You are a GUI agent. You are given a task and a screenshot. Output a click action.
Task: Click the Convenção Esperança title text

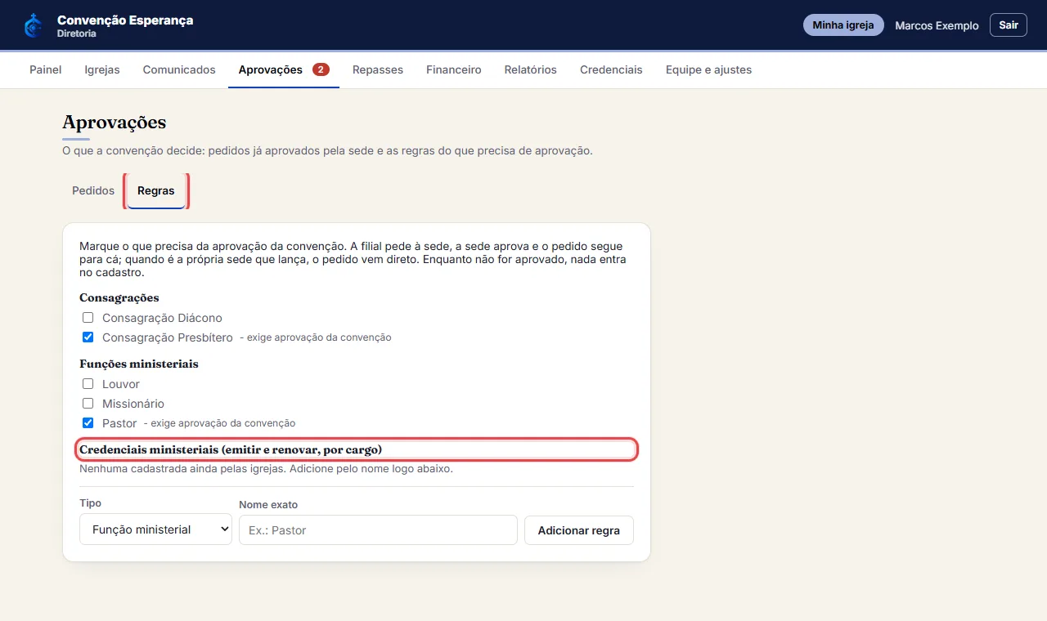(x=125, y=20)
